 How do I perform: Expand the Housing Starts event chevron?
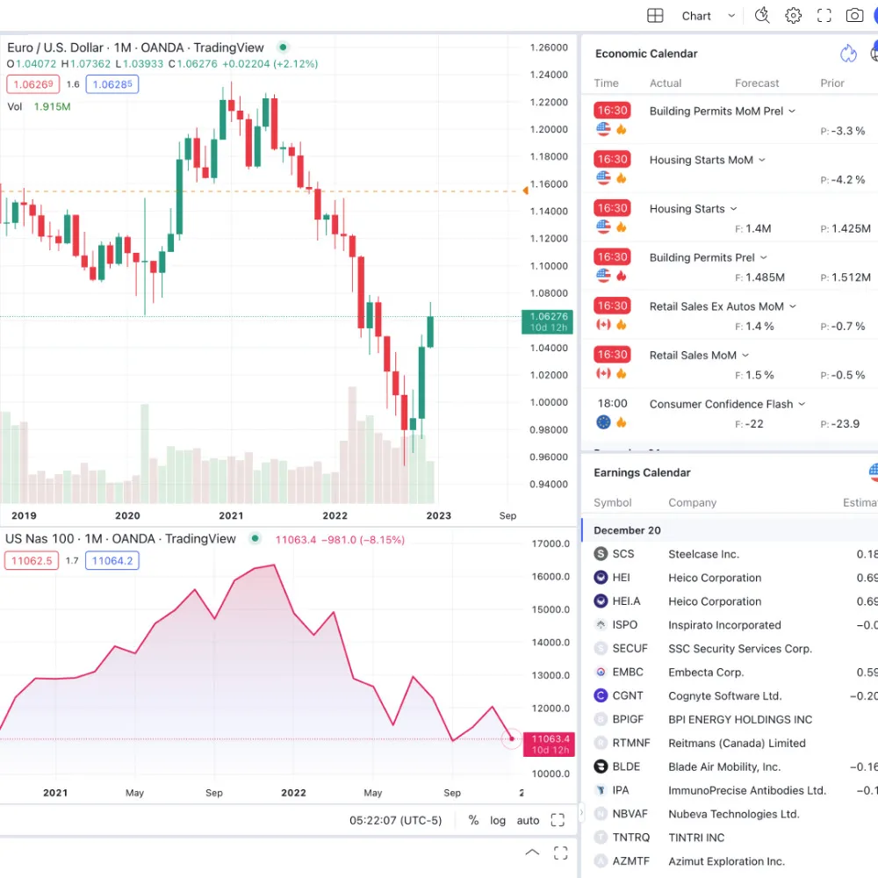[x=733, y=208]
